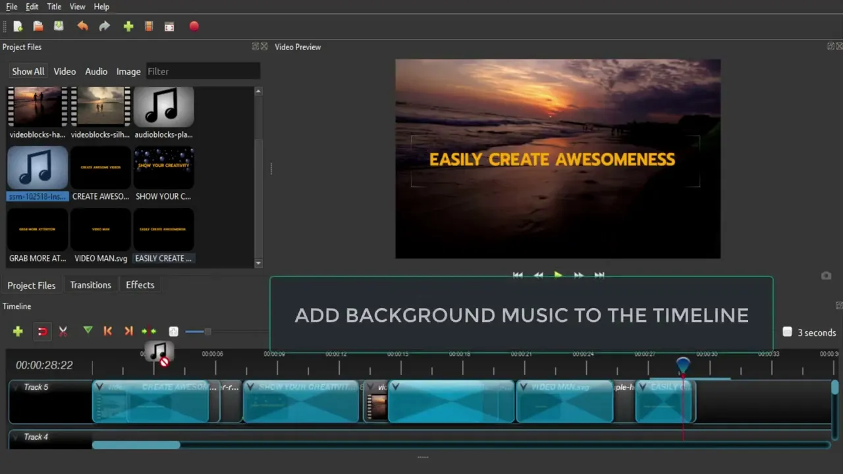Screen dimensions: 843x474
Task: Filter project files by Audio
Action: coord(96,71)
